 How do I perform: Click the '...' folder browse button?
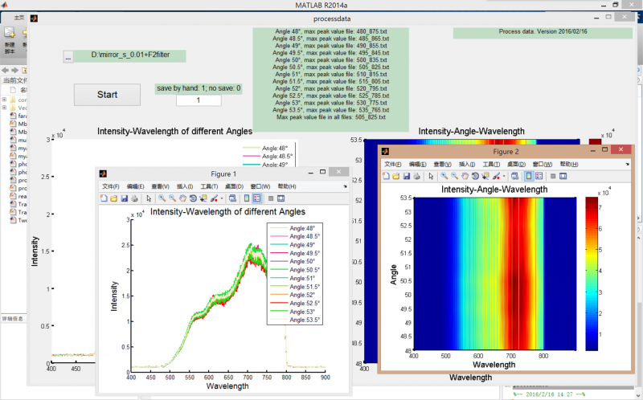(68, 57)
